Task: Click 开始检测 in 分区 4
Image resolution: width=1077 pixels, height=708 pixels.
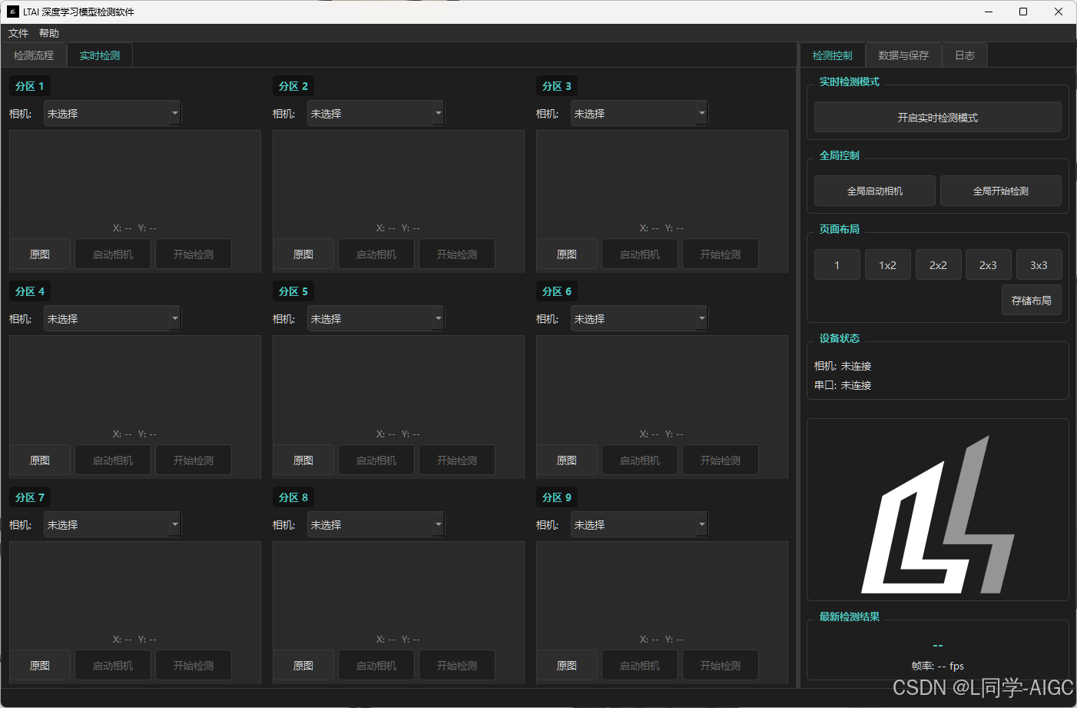Action: tap(194, 460)
